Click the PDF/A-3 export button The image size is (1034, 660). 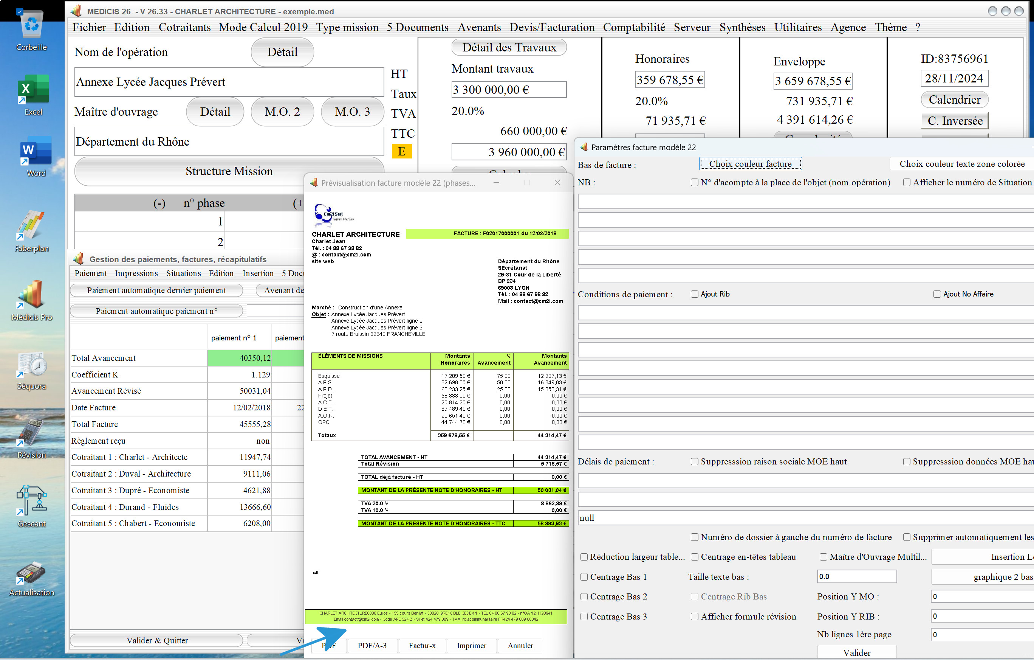(x=372, y=645)
